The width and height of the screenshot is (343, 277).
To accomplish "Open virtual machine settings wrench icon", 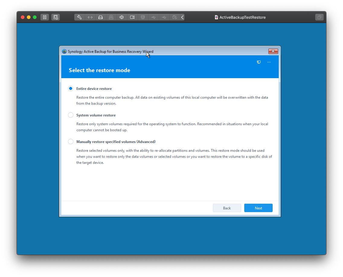I will tap(79, 17).
